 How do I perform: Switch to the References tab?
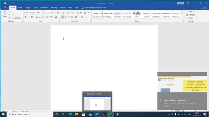[x=44, y=8]
